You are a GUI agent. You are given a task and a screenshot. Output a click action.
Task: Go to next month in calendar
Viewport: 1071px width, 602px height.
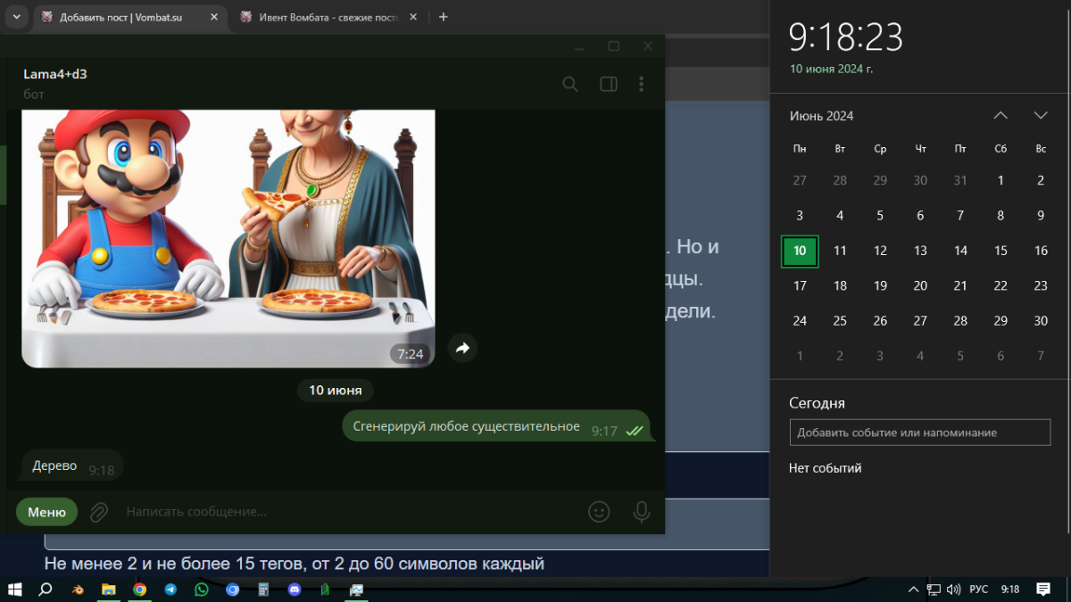(x=1041, y=116)
